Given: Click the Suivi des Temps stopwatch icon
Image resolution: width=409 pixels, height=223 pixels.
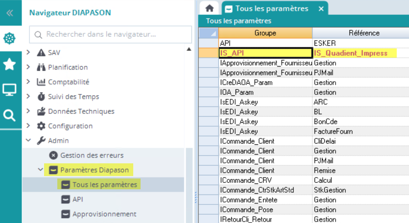Looking at the screenshot, I should pos(41,96).
